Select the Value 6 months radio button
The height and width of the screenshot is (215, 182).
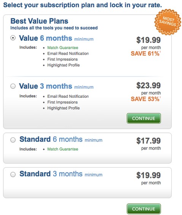(x=13, y=38)
